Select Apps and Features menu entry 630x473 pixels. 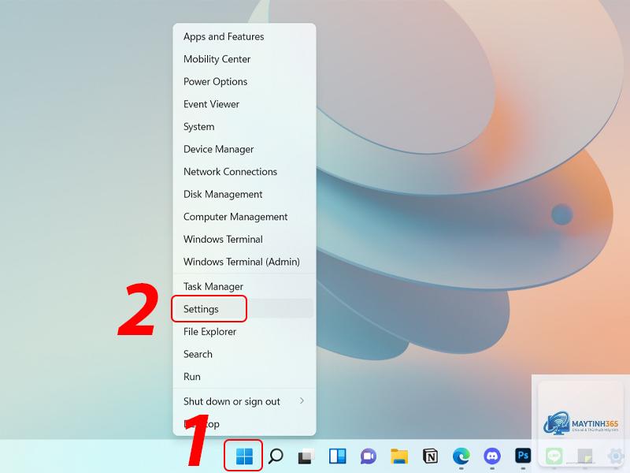[244, 36]
